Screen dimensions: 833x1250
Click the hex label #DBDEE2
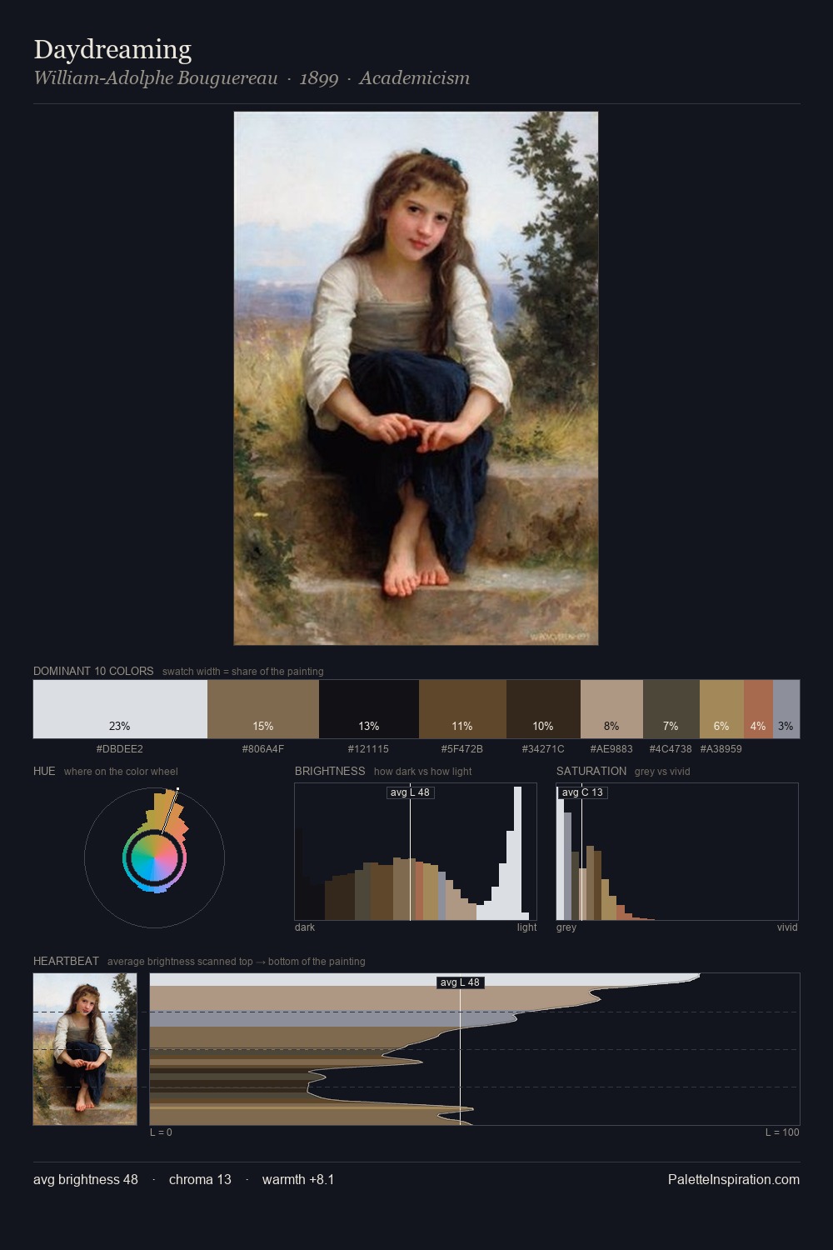[x=120, y=749]
